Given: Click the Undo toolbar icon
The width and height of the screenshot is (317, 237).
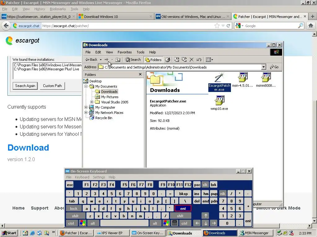Looking at the screenshot, I should click(199, 60).
